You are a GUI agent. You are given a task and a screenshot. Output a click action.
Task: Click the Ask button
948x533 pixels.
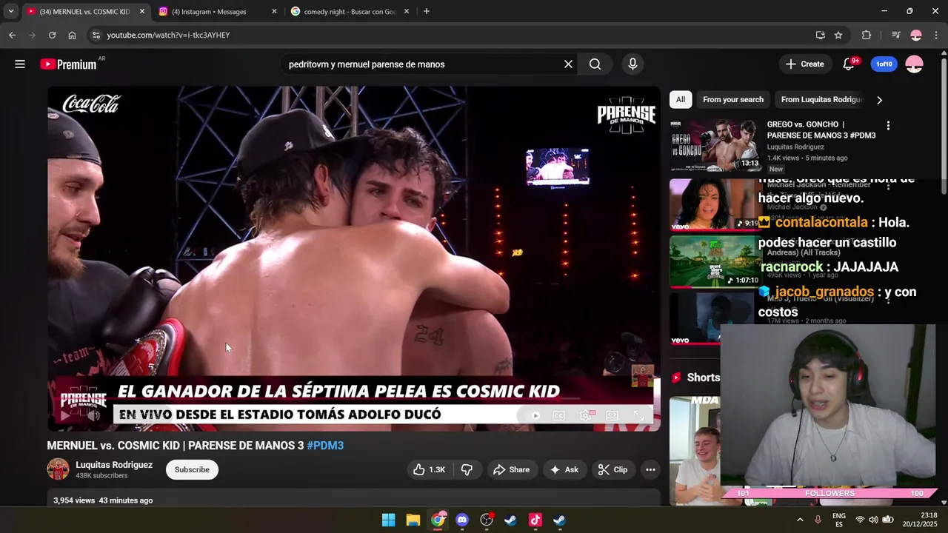564,469
